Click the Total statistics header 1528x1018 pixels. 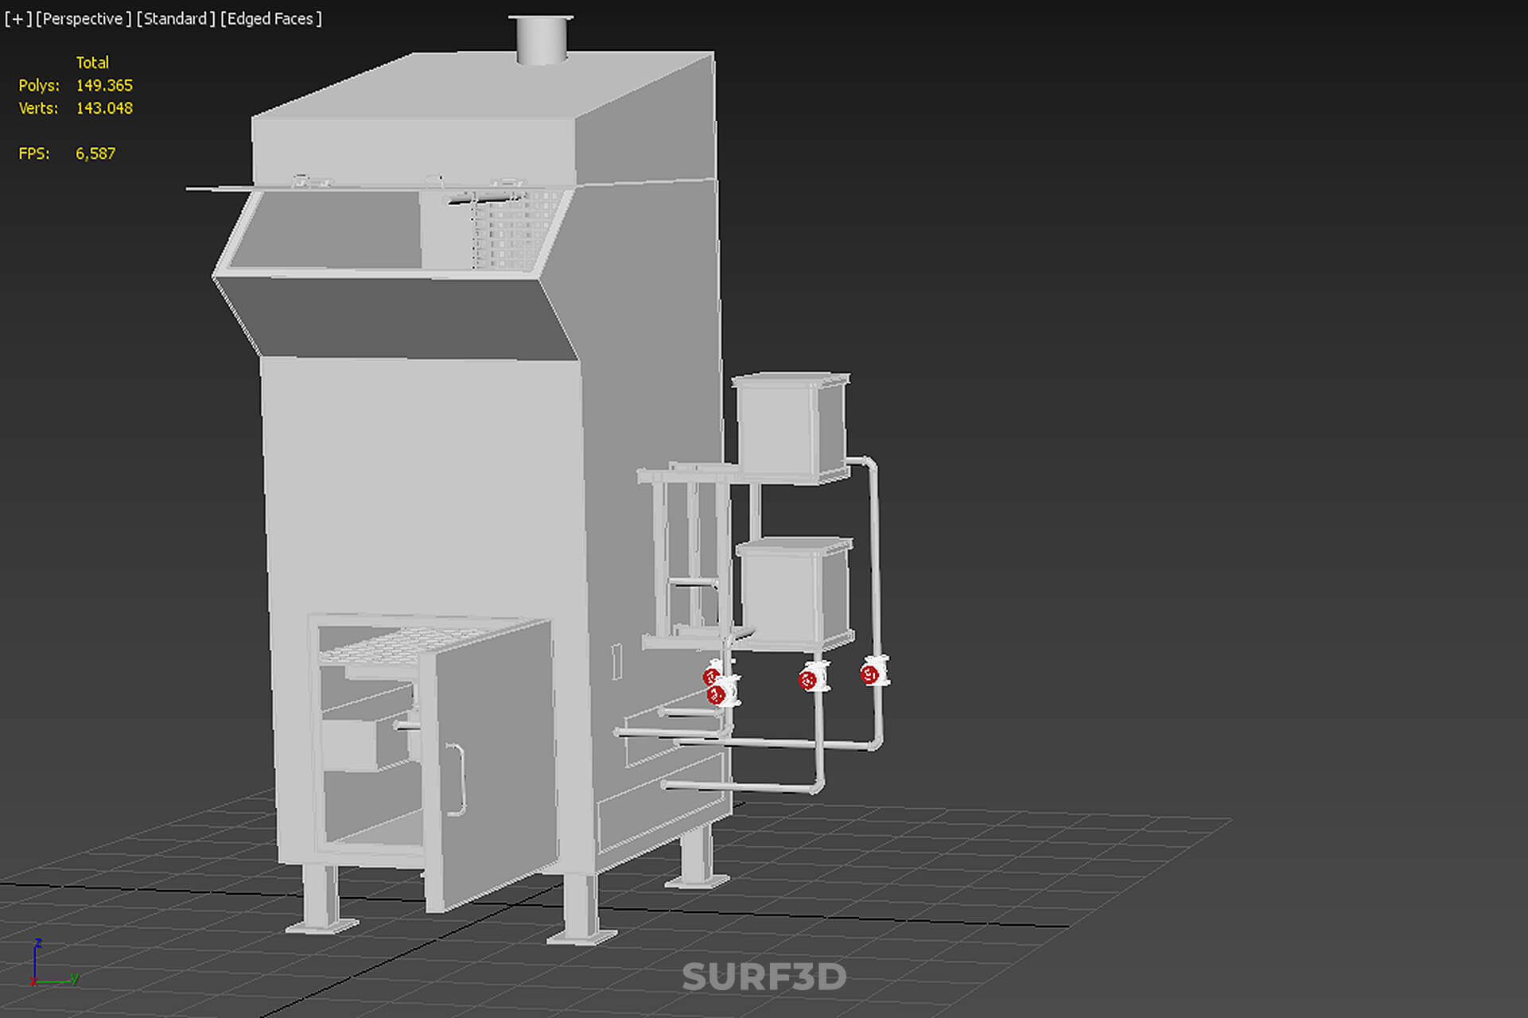[x=92, y=62]
